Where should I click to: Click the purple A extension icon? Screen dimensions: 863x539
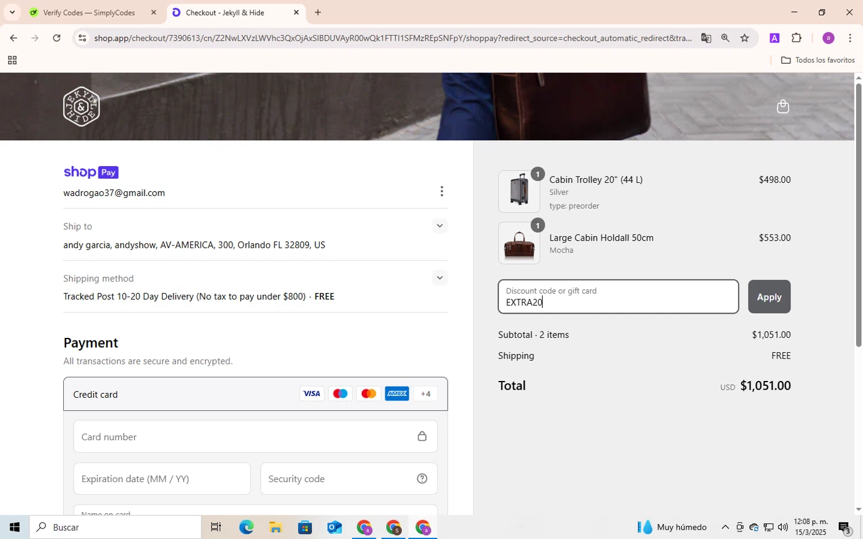pos(774,38)
